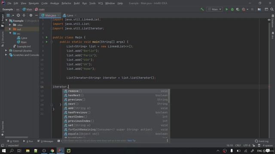The width and height of the screenshot is (275, 154).
Task: Open the Refactor menu
Action: pos(66,3)
